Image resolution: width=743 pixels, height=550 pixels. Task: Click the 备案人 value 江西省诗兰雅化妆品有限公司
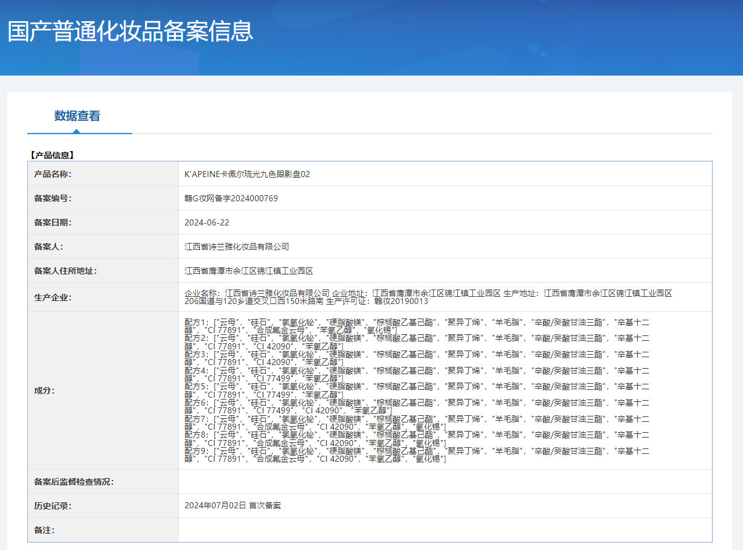pos(237,247)
